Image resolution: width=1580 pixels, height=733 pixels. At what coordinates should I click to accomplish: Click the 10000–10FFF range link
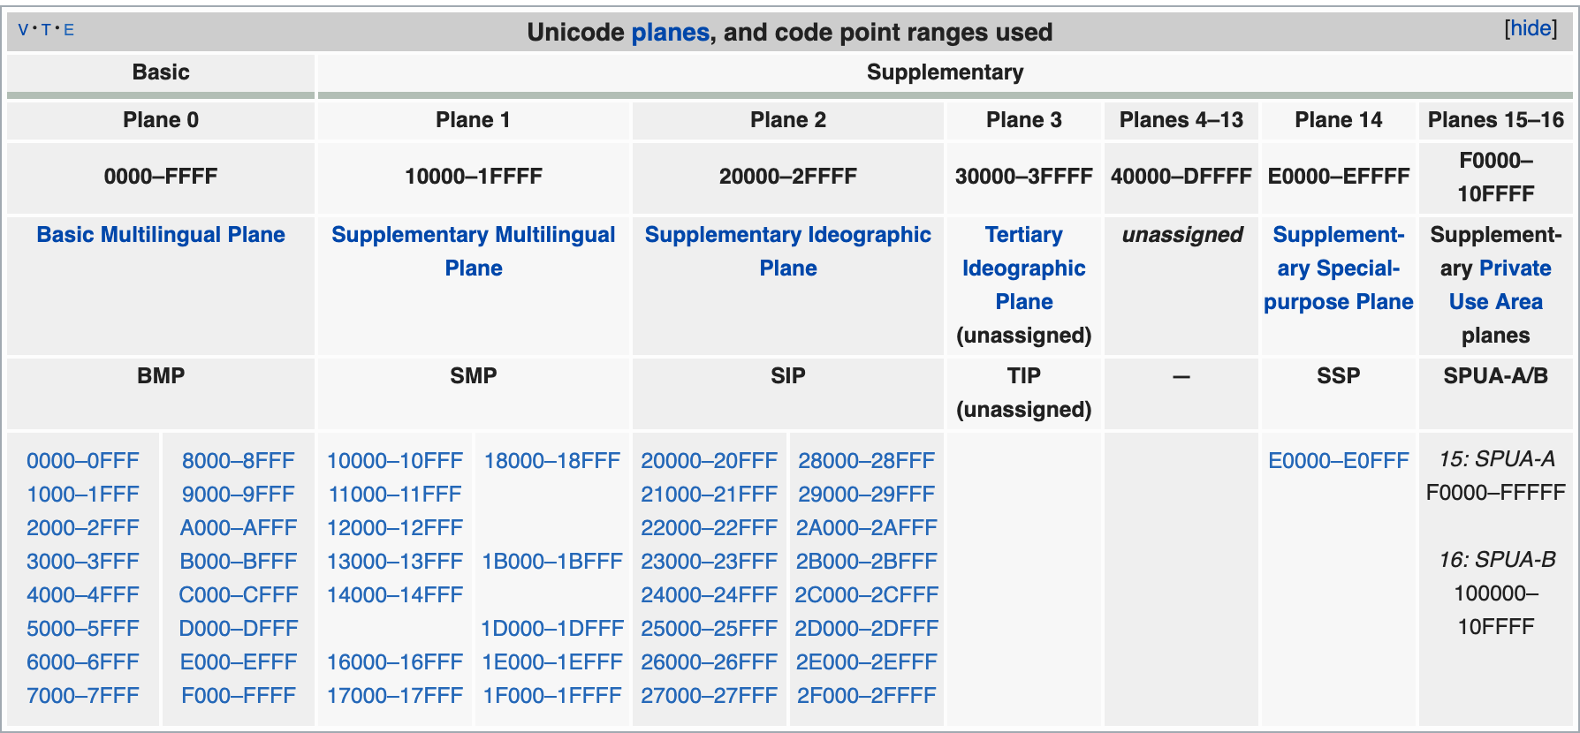[x=395, y=461]
